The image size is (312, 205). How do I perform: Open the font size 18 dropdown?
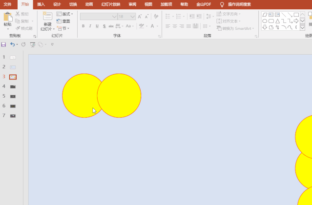click(126, 17)
